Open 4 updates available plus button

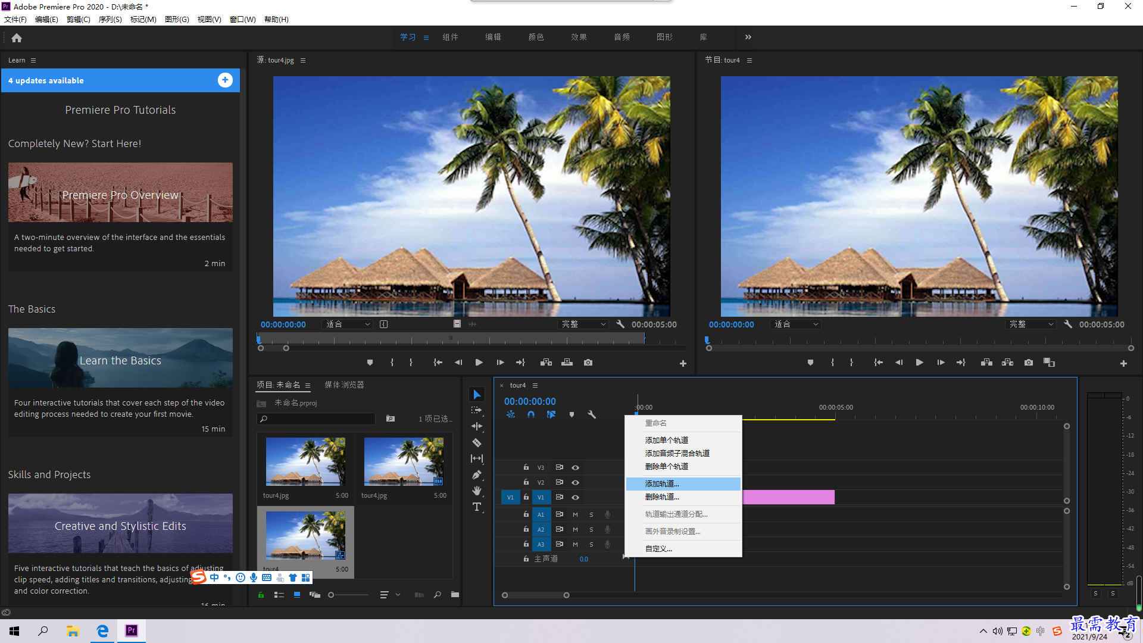pyautogui.click(x=225, y=80)
